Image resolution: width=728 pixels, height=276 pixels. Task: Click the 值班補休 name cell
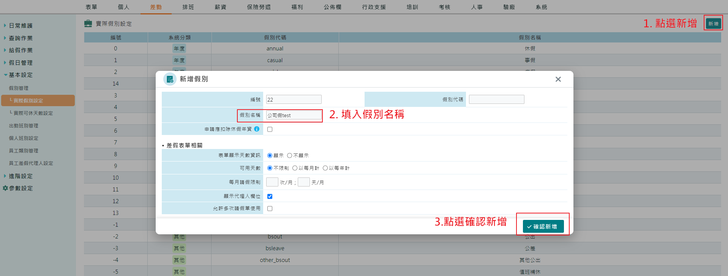click(530, 272)
